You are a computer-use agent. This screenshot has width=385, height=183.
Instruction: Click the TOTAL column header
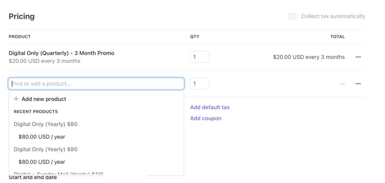click(x=337, y=37)
